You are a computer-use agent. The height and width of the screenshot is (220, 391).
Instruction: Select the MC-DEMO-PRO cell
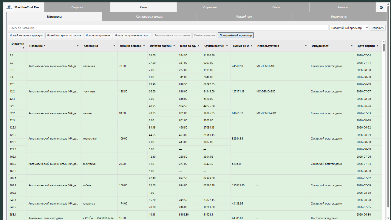tap(282, 113)
